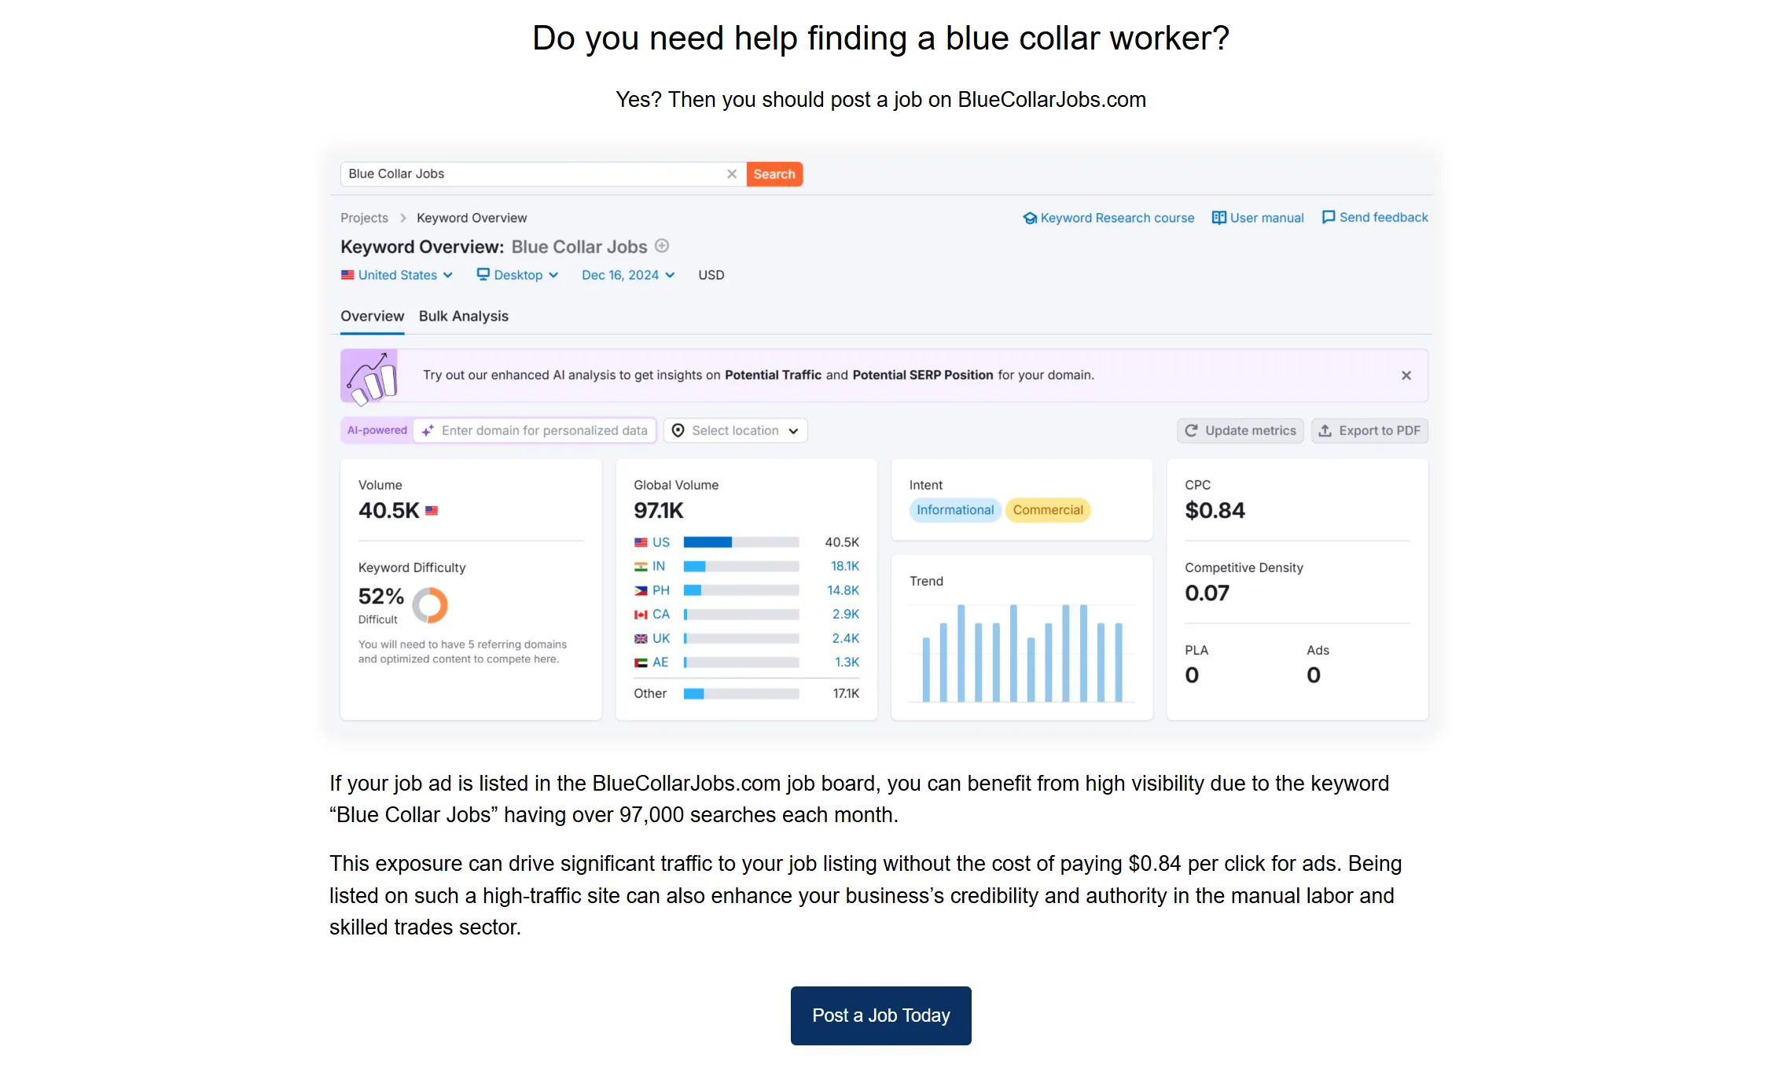1790x1076 pixels.
Task: Click the Post a Job Today button
Action: tap(880, 1015)
